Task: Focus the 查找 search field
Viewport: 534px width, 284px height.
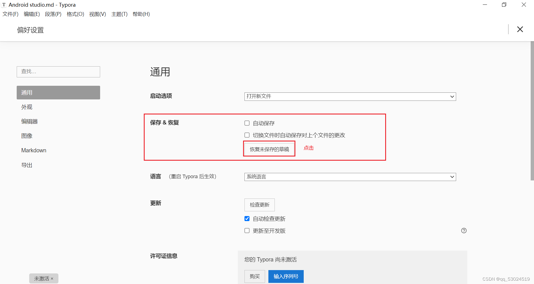Action: click(58, 72)
